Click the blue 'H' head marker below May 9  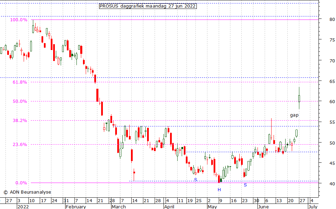[219, 190]
